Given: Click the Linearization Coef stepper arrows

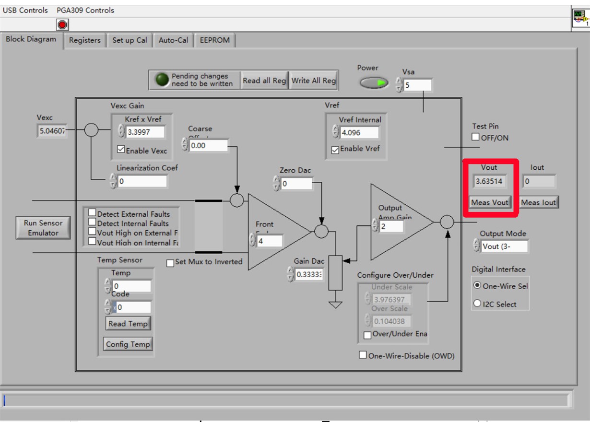Looking at the screenshot, I should (x=113, y=181).
